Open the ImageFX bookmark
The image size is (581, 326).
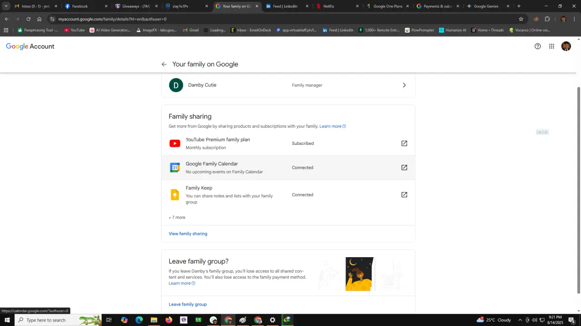(x=157, y=30)
